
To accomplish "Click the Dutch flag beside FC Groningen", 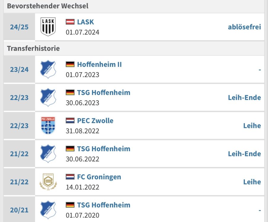I will [x=70, y=177].
